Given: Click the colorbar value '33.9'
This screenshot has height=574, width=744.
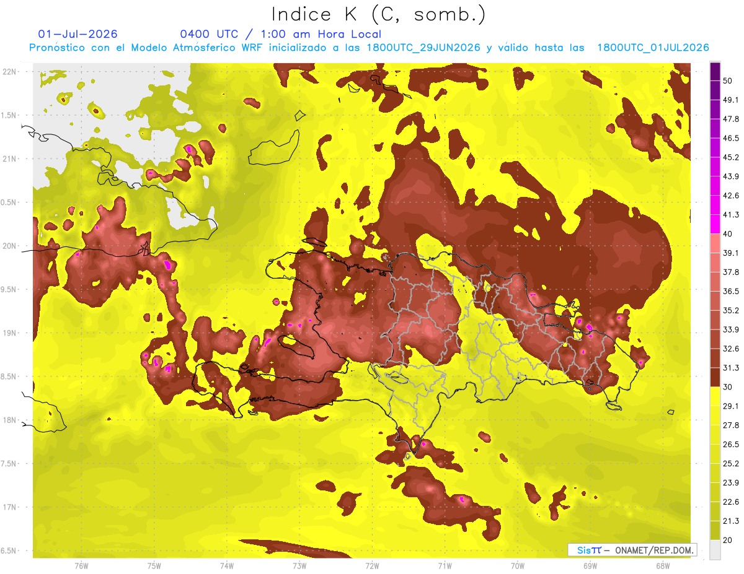Looking at the screenshot, I should (x=731, y=329).
